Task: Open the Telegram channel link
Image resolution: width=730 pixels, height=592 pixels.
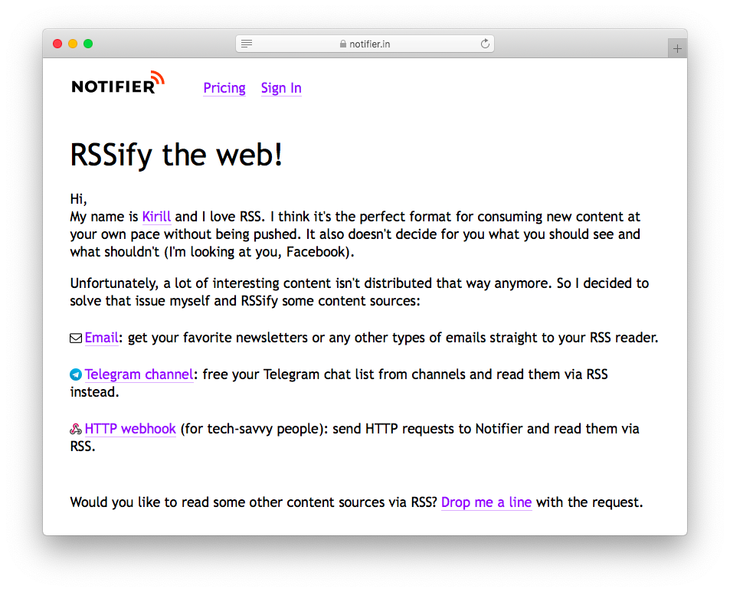Action: (x=139, y=374)
